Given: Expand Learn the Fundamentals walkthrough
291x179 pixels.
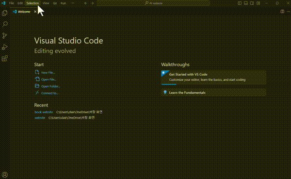Looking at the screenshot, I should tap(213, 92).
